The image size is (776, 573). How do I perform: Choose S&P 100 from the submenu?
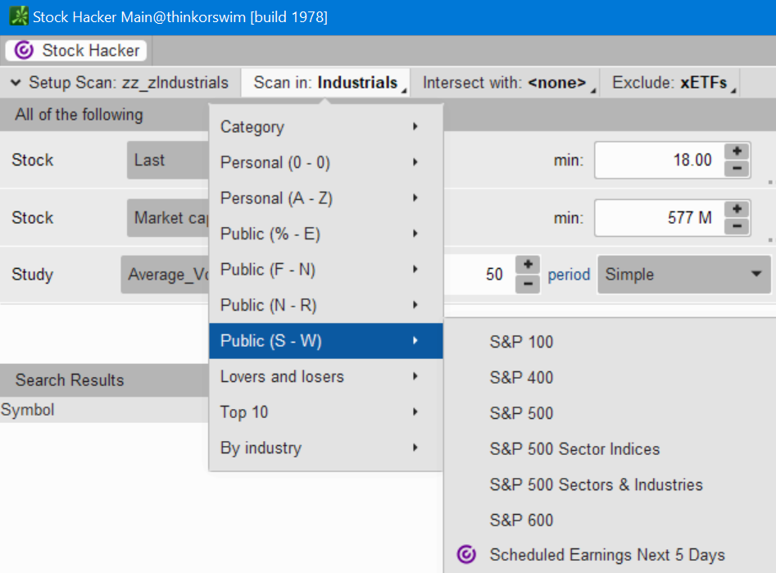coord(521,342)
